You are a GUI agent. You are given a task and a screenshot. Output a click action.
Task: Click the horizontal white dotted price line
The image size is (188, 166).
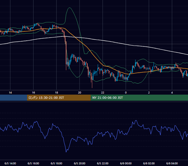(x=94, y=44)
